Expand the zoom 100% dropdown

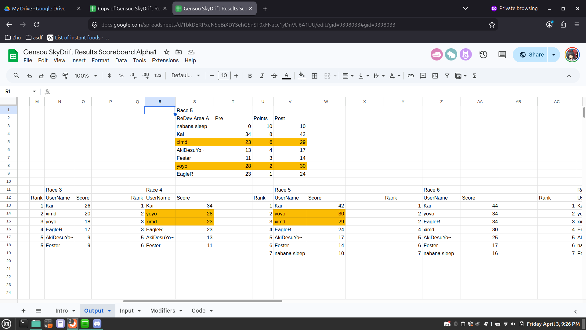[x=86, y=76]
